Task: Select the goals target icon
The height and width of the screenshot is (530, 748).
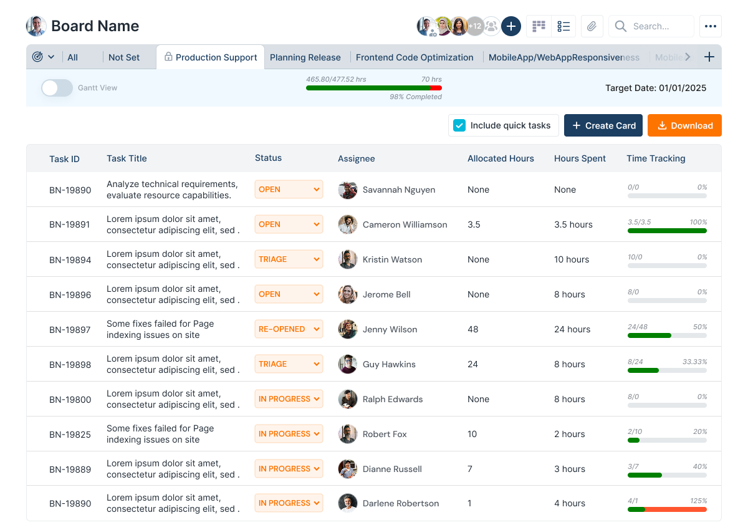Action: 37,56
